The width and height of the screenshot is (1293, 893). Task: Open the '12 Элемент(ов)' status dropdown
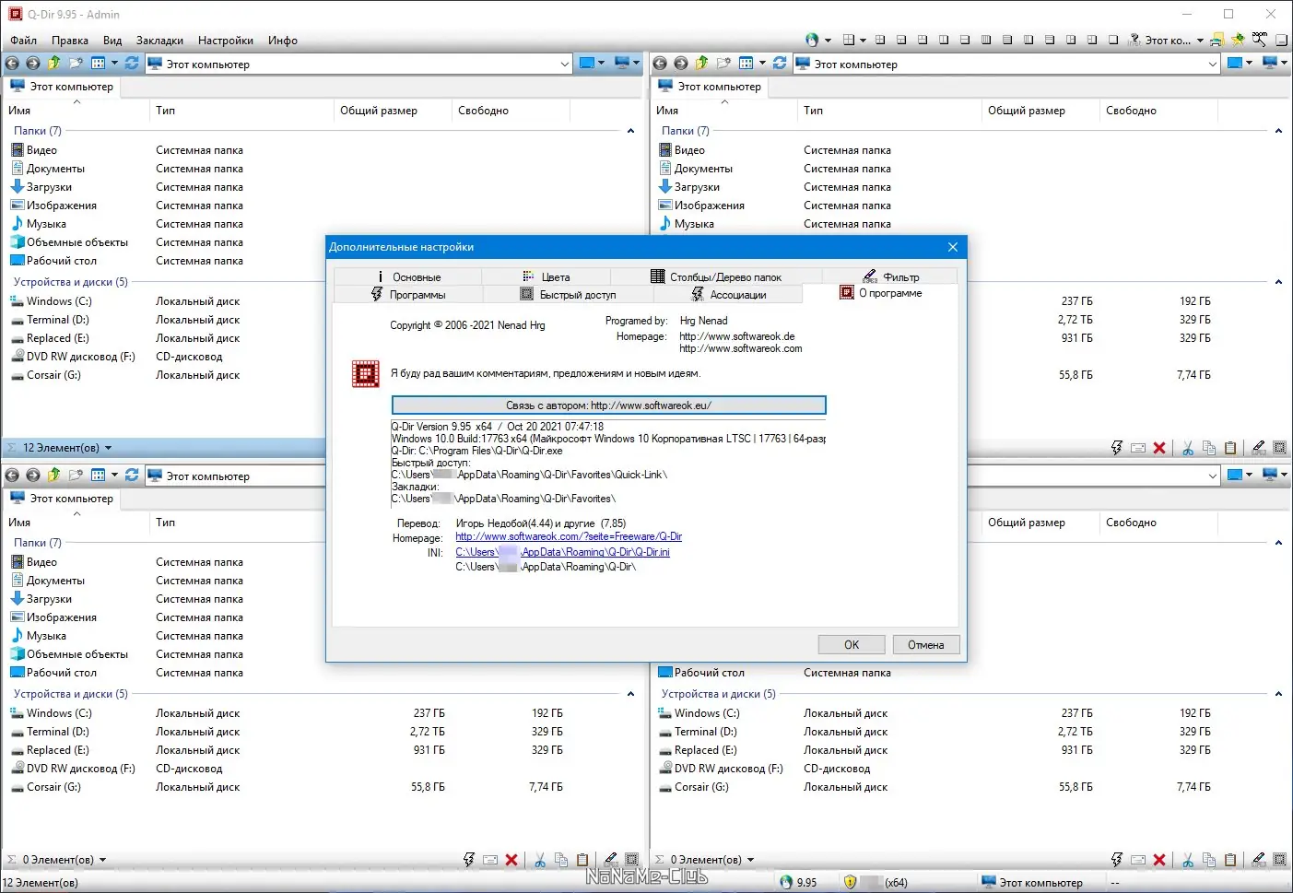pyautogui.click(x=108, y=448)
